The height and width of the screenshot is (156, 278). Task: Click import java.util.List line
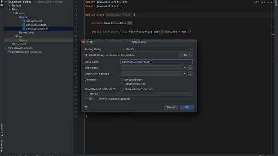point(103,6)
